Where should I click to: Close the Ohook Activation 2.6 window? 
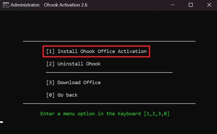(x=209, y=5)
